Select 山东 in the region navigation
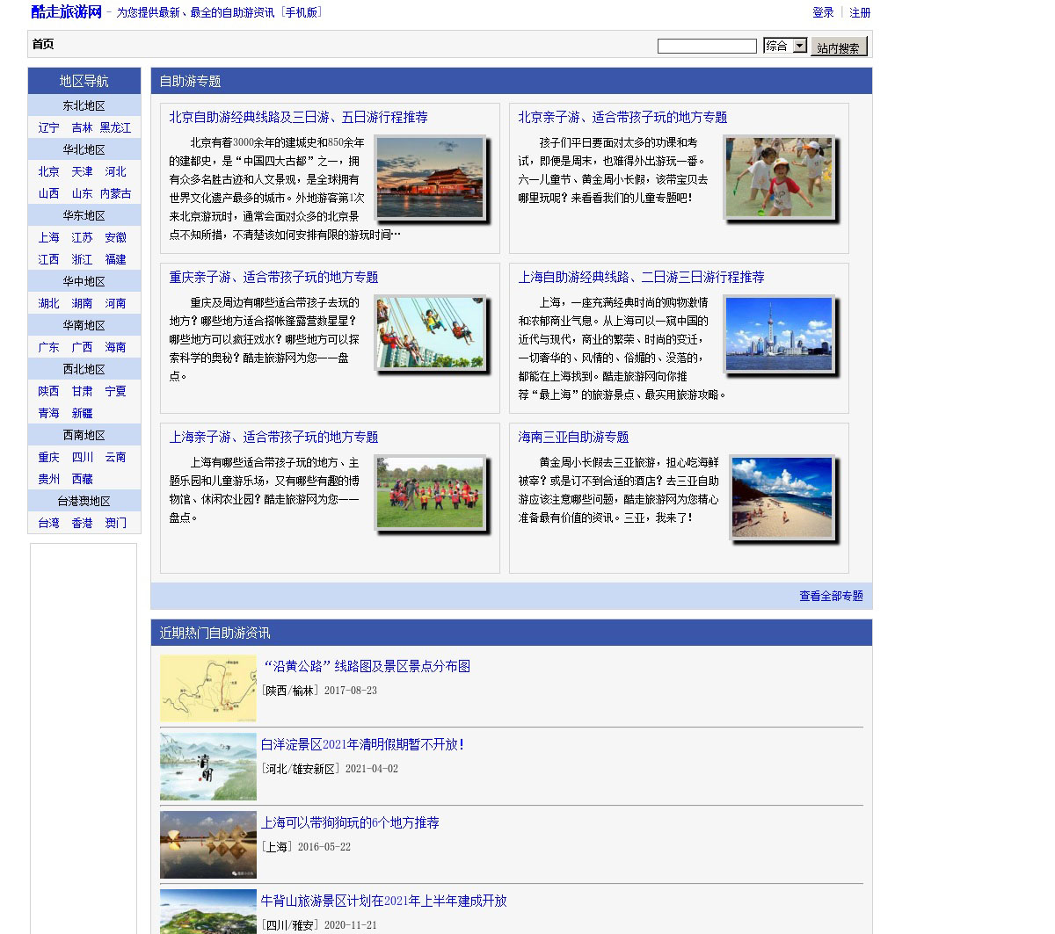This screenshot has height=934, width=1055. [x=82, y=193]
